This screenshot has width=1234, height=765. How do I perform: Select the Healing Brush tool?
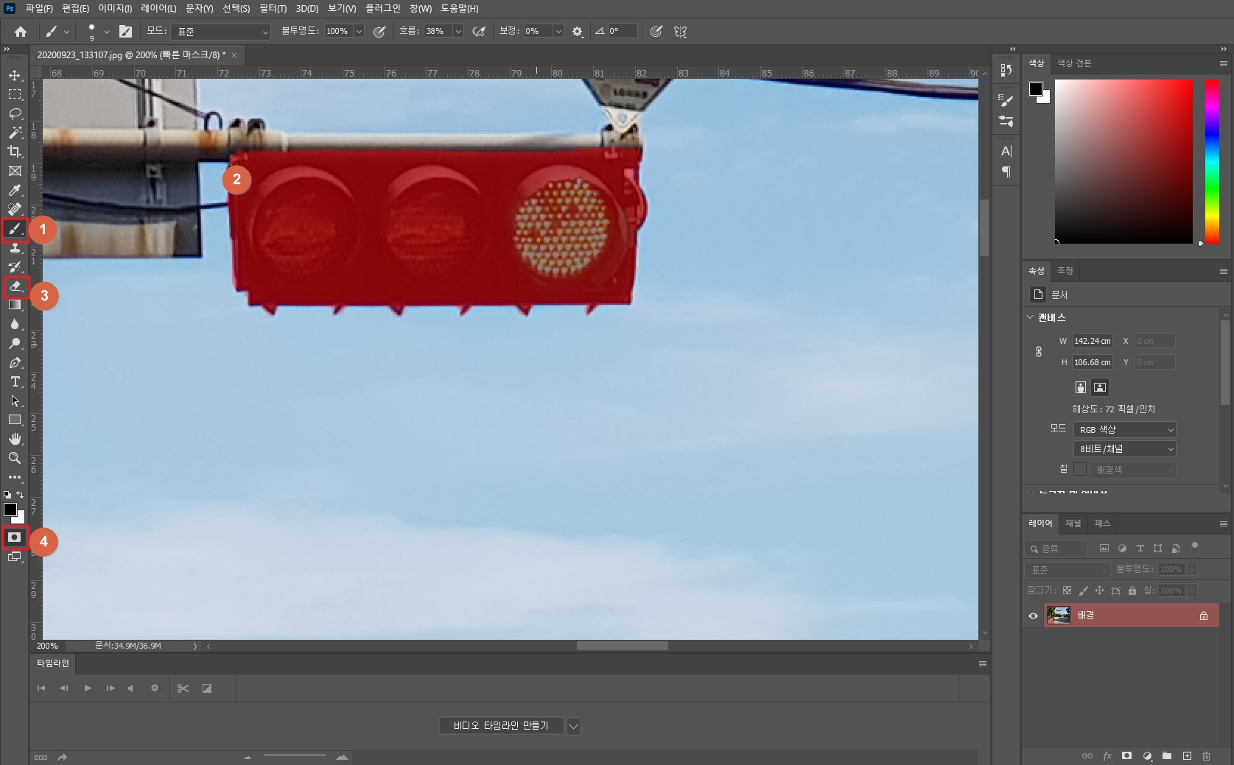tap(15, 209)
